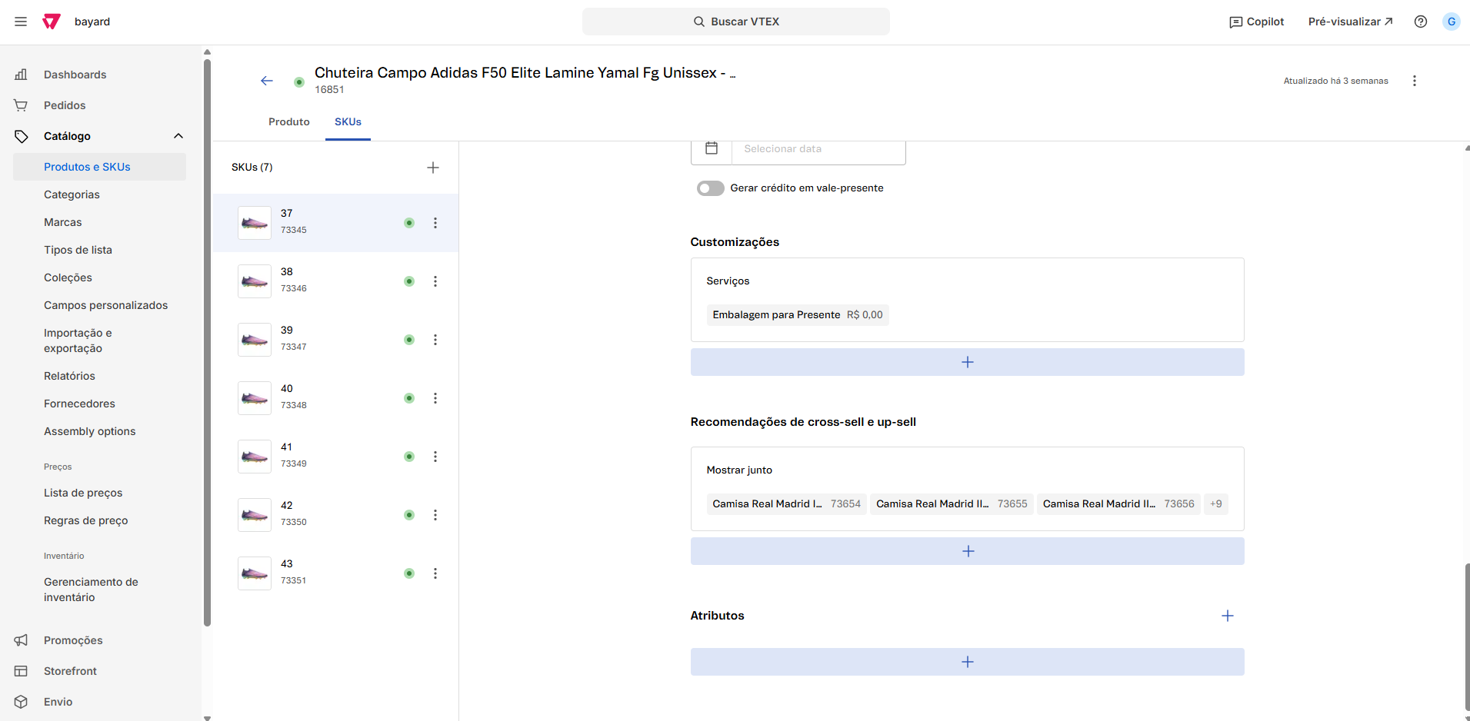Click the Storefront layout icon
This screenshot has width=1470, height=721.
coord(21,671)
